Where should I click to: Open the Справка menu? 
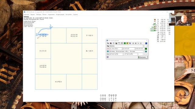(75, 15)
